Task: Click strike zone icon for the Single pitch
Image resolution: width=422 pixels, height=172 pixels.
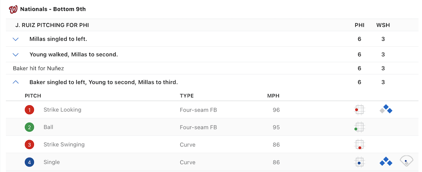Action: 359,162
